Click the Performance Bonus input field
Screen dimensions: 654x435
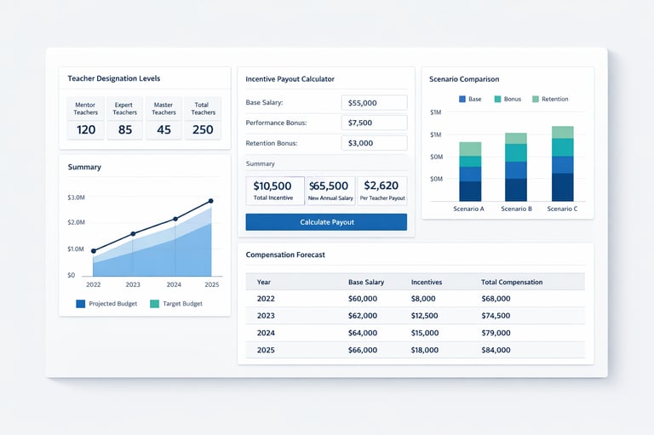(374, 123)
